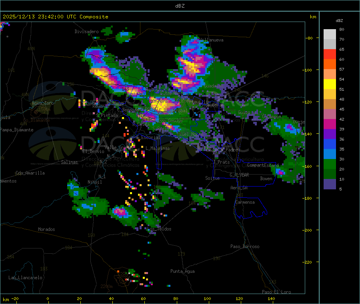The image size is (360, 304).
Task: Select the L_Malvinas location label
Action: [x=158, y=148]
